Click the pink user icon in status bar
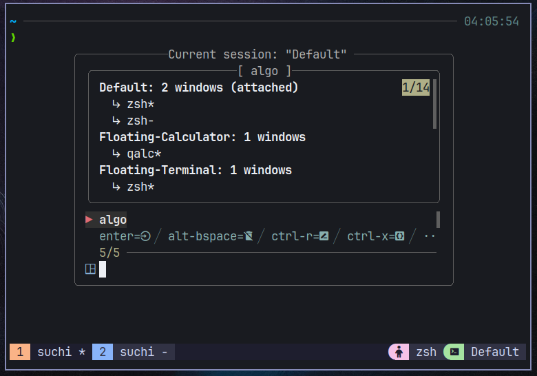The image size is (537, 376). coord(399,352)
